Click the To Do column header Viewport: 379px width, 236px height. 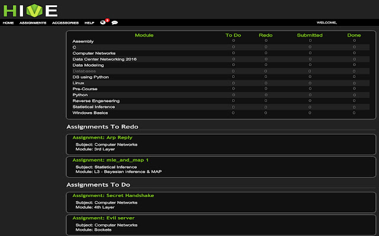pos(233,35)
